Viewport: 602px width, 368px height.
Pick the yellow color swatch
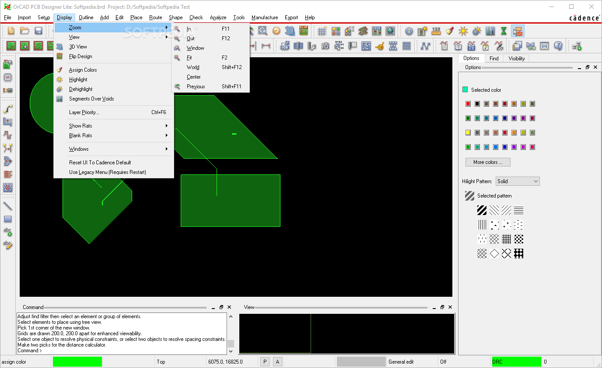coord(468,133)
